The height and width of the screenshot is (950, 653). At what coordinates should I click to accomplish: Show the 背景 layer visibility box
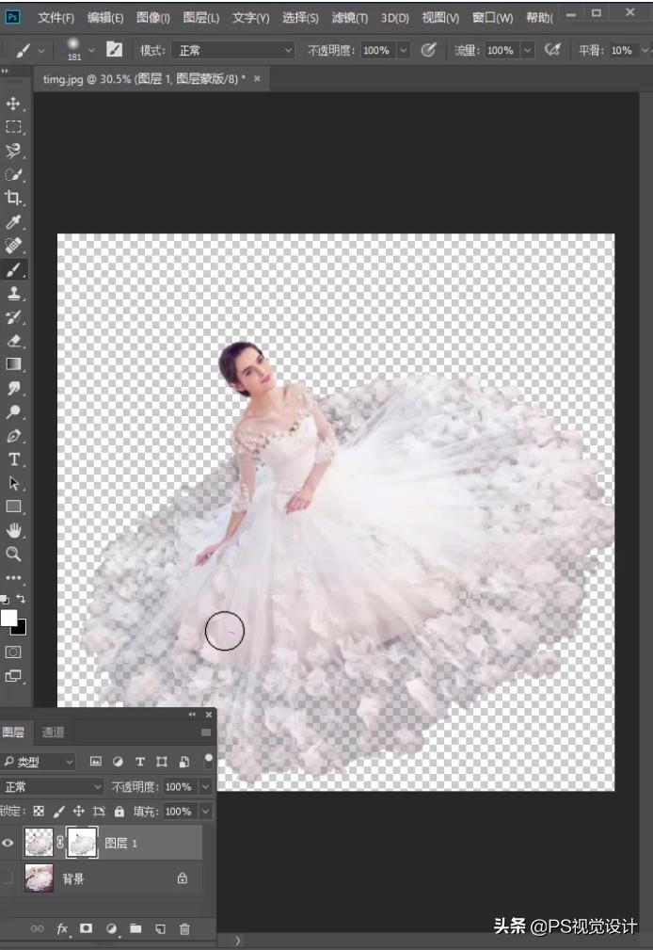pyautogui.click(x=8, y=878)
